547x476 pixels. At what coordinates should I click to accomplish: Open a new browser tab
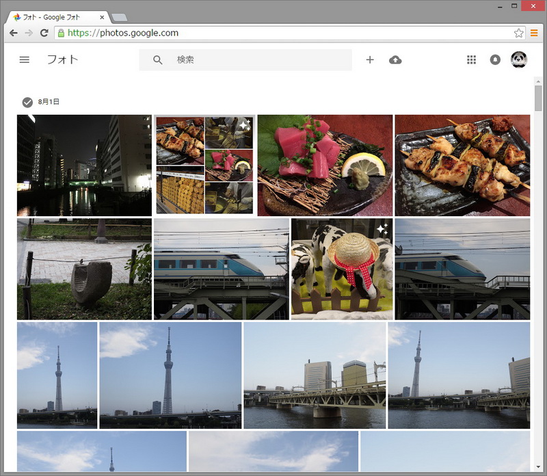coord(120,18)
